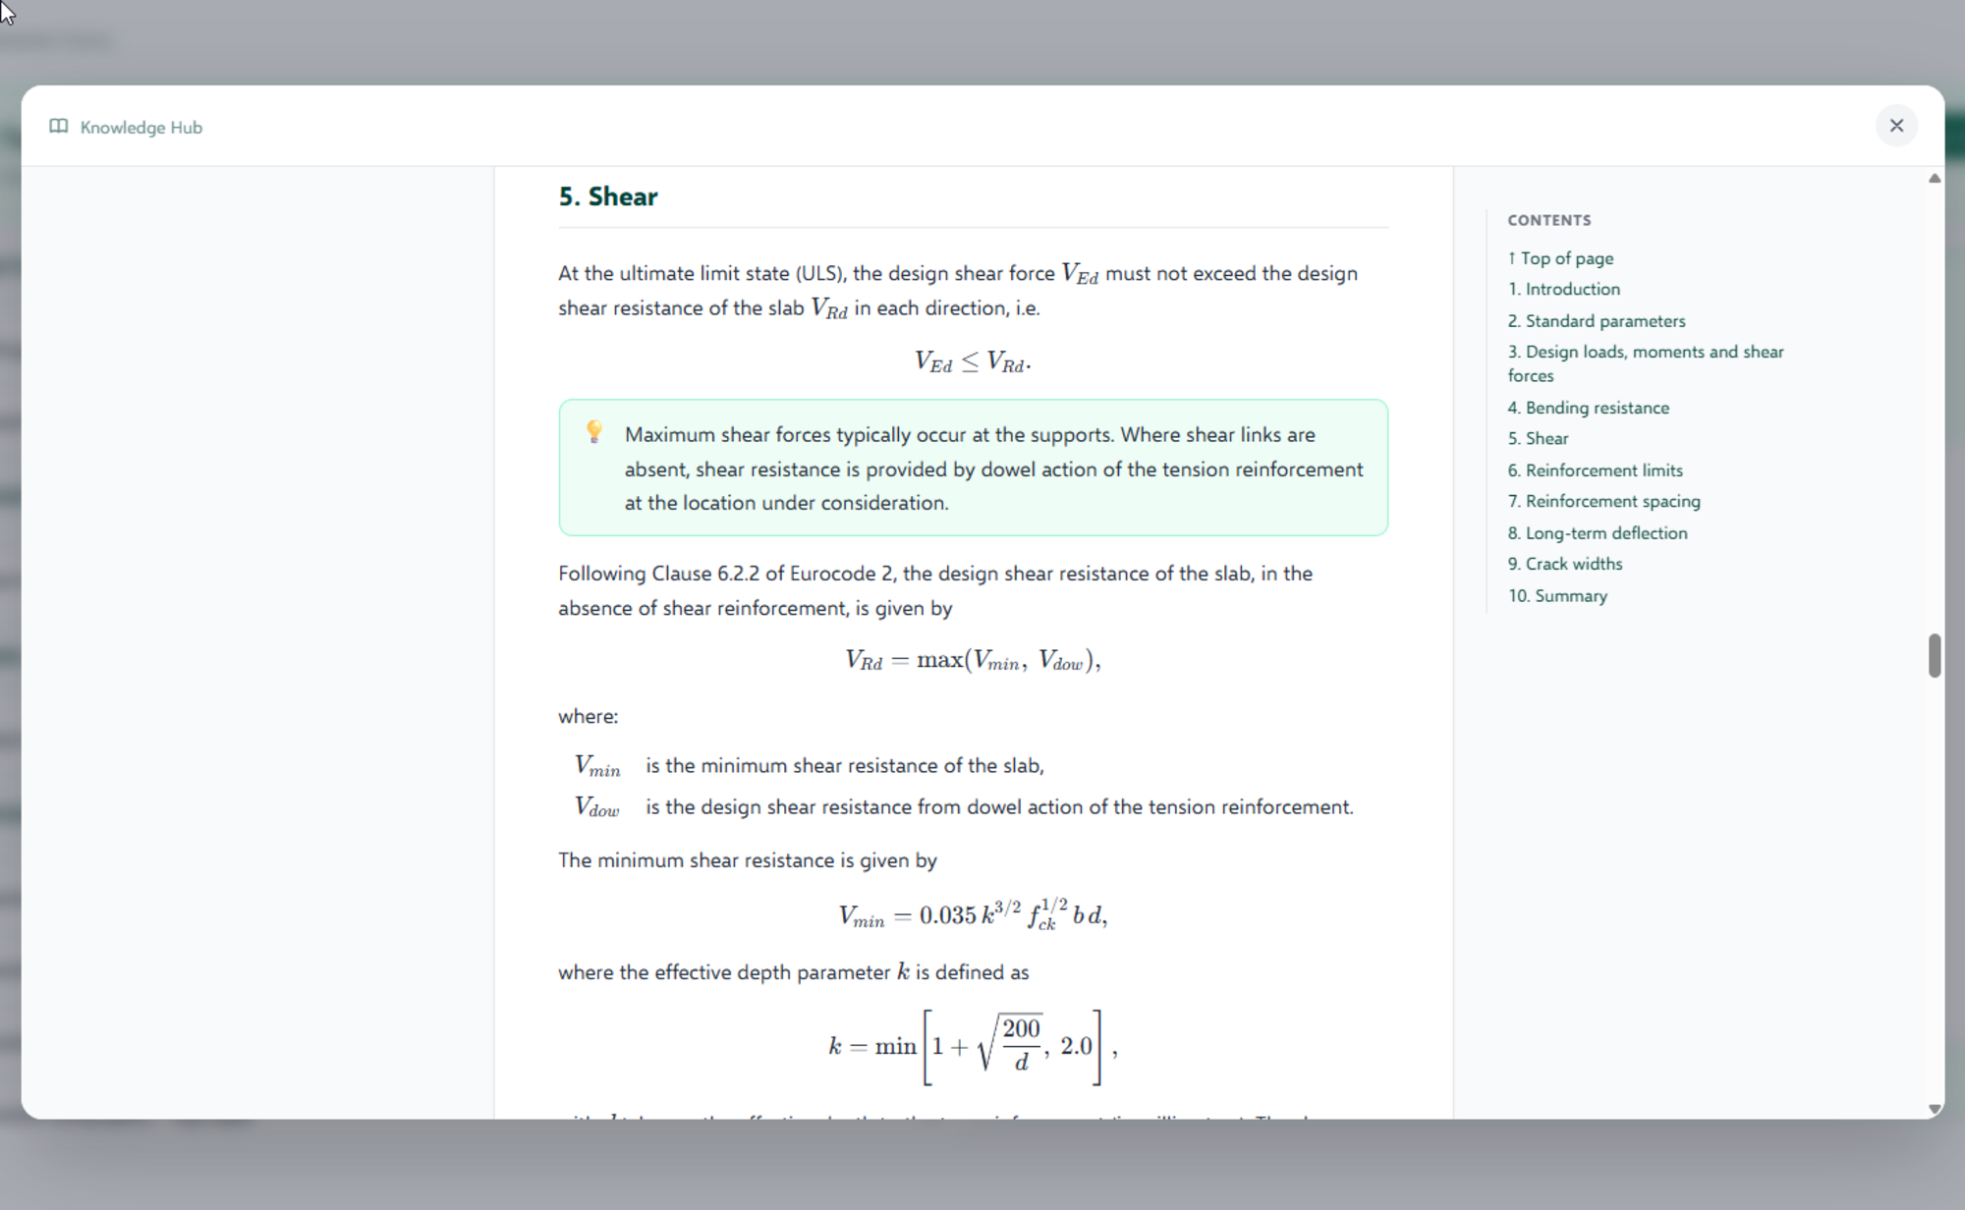This screenshot has width=1965, height=1210.
Task: Jump to 8. Long-term deflection
Action: tap(1597, 533)
